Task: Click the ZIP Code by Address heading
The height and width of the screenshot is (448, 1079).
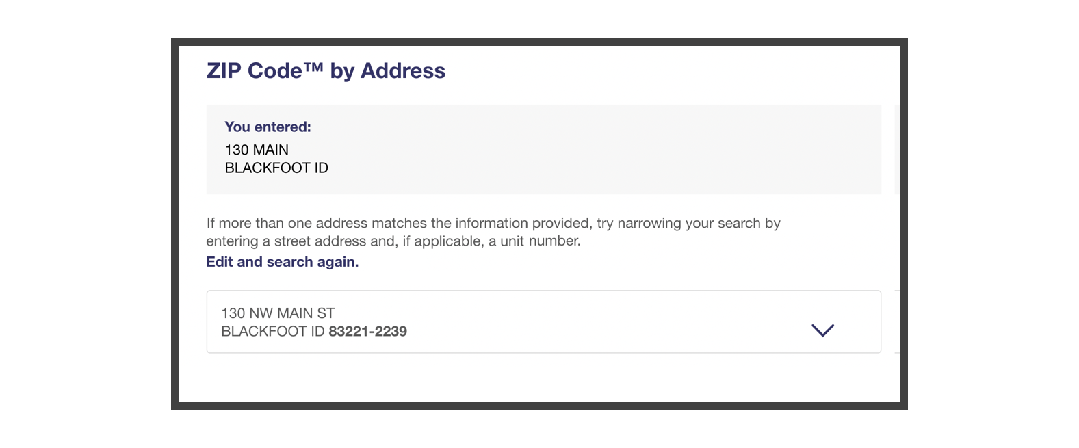Action: pyautogui.click(x=324, y=70)
